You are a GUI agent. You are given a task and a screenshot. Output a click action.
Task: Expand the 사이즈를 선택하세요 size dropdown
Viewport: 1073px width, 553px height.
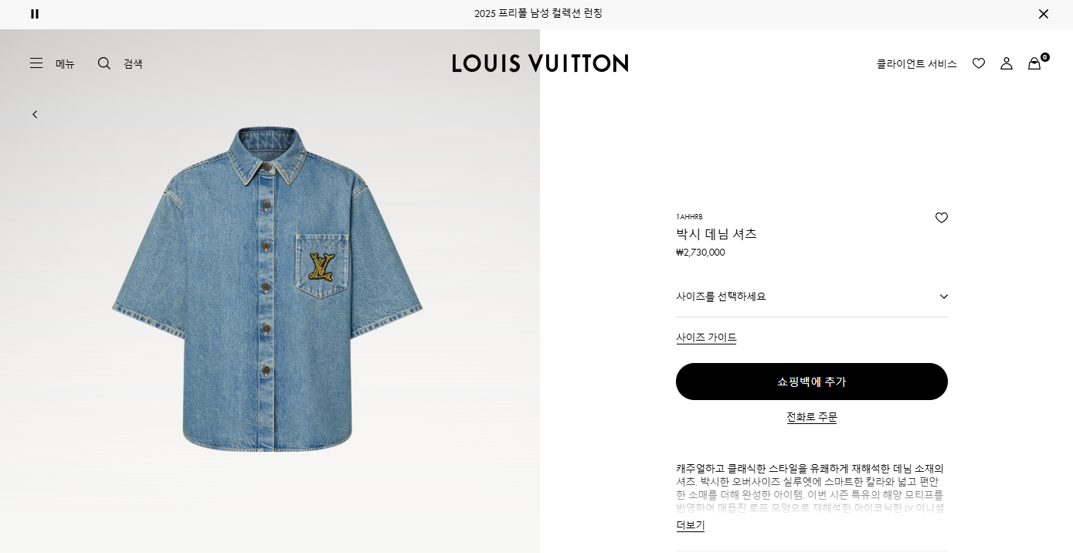(812, 297)
